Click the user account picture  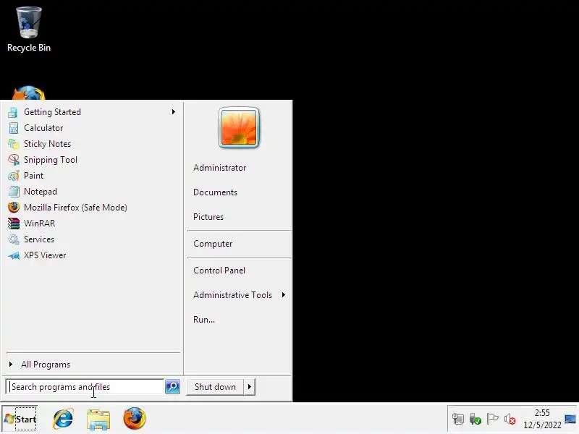point(239,128)
